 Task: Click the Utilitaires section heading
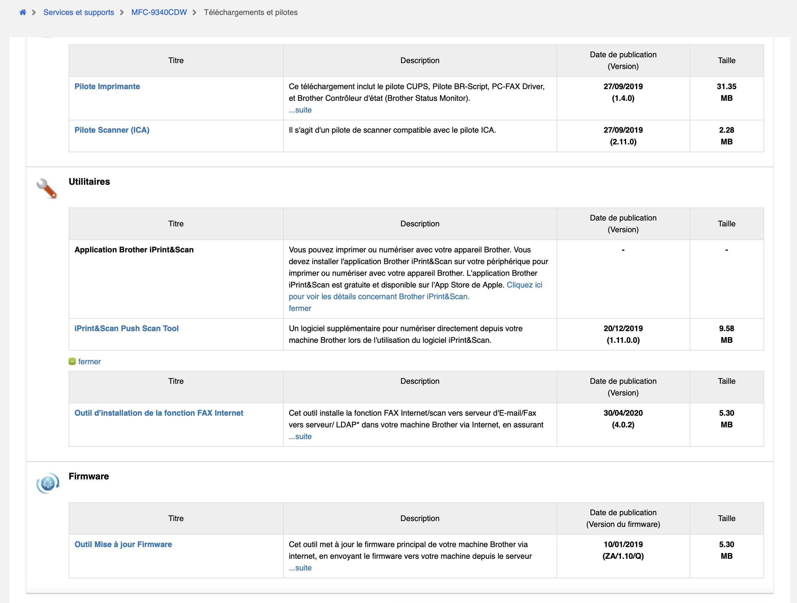tap(89, 181)
